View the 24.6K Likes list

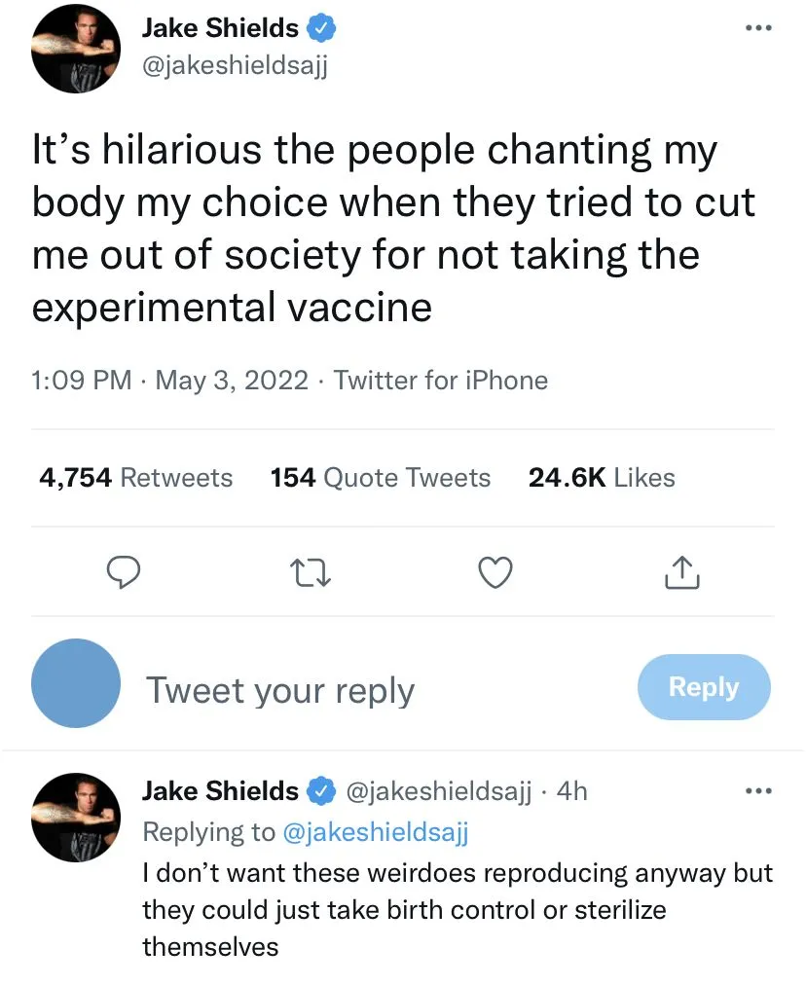pos(602,478)
